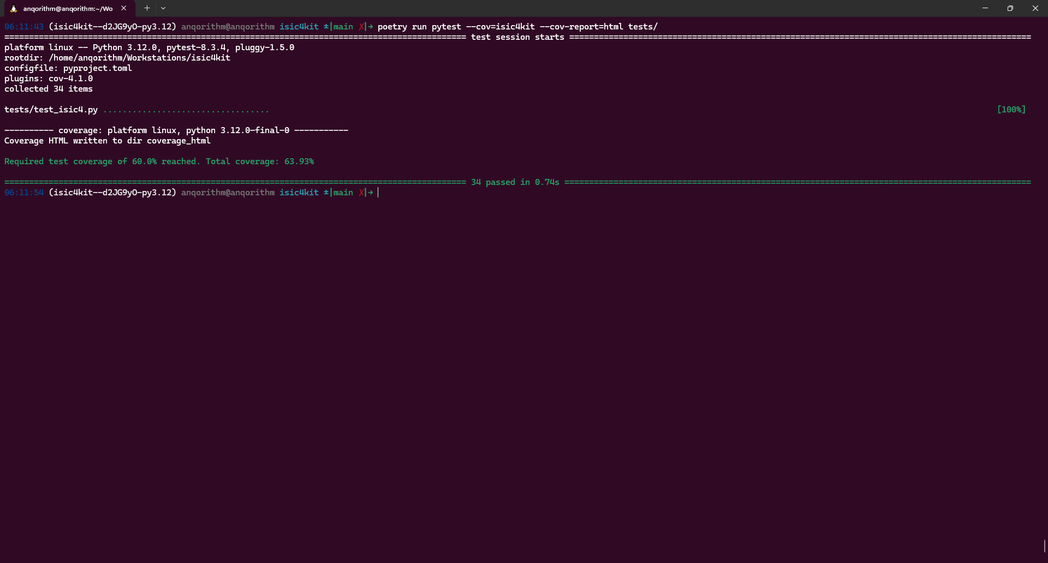Expand the new tab profile dropdown
The image size is (1048, 563).
coord(163,8)
